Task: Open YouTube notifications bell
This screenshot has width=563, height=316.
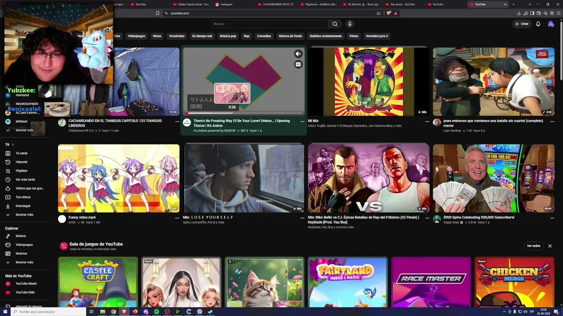Action: [x=538, y=24]
